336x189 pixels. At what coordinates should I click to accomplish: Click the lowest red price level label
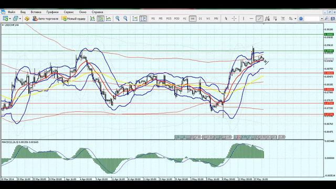[329, 114]
